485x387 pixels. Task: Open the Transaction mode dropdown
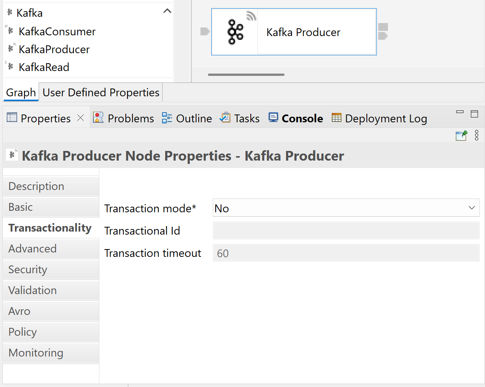pyautogui.click(x=346, y=208)
